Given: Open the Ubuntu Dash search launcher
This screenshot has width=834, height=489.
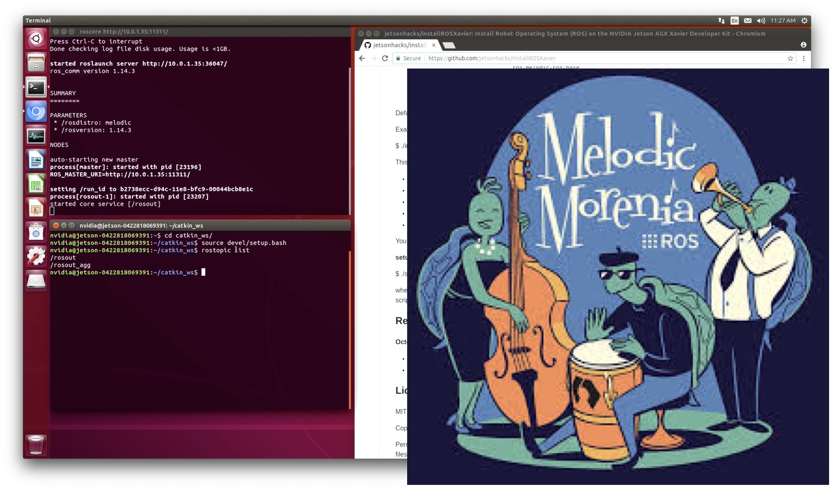Looking at the screenshot, I should point(36,39).
